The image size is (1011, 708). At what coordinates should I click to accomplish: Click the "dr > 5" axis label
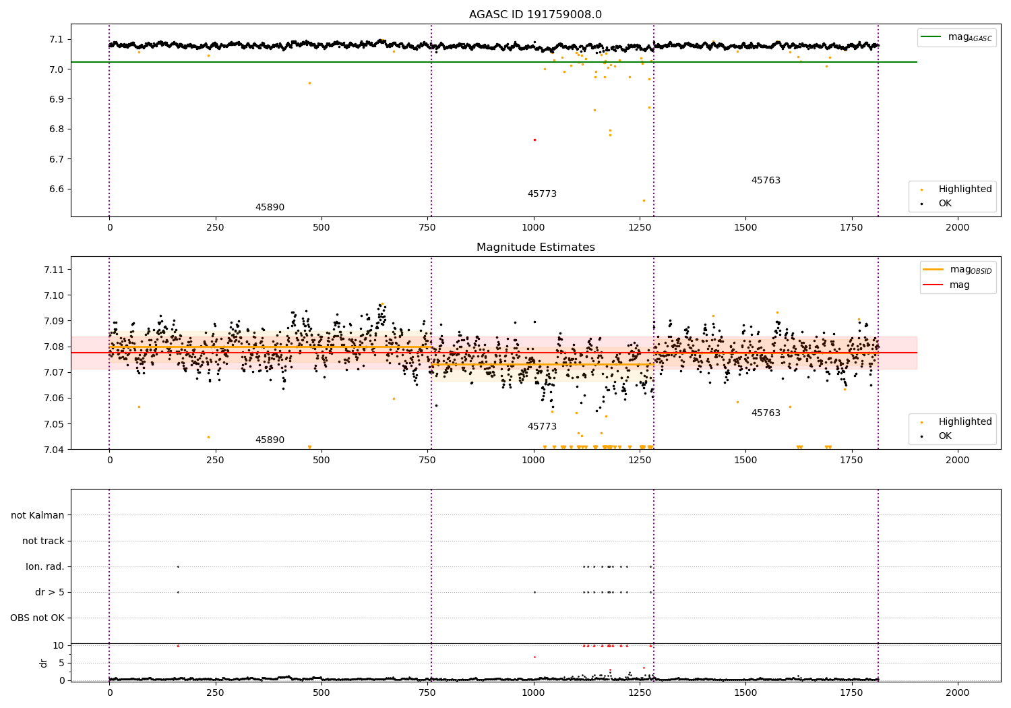point(50,593)
